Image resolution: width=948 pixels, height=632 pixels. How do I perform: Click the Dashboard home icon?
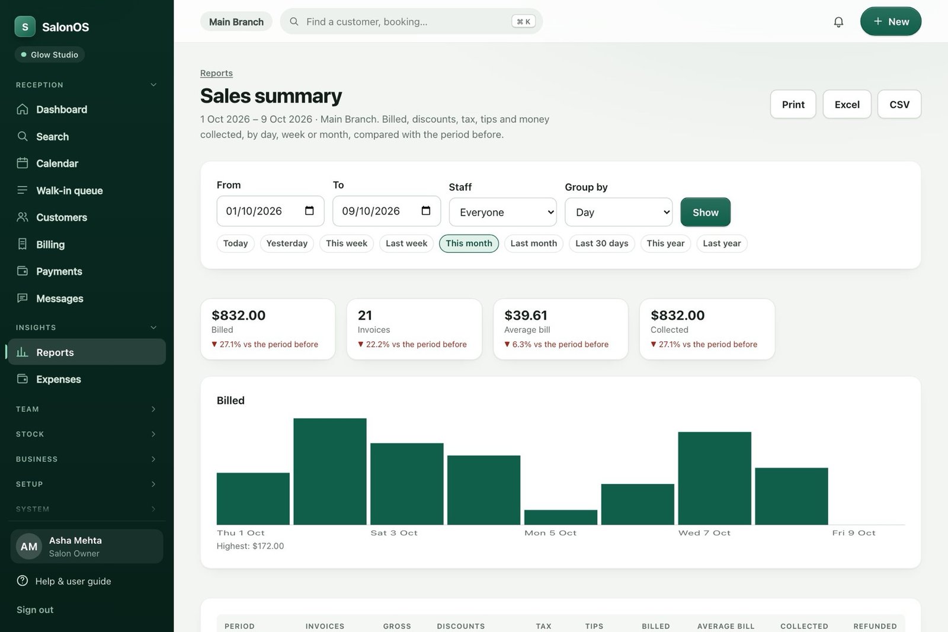pos(23,109)
